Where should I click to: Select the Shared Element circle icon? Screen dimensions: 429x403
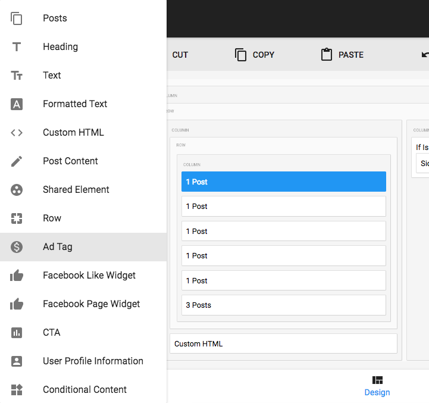(17, 190)
